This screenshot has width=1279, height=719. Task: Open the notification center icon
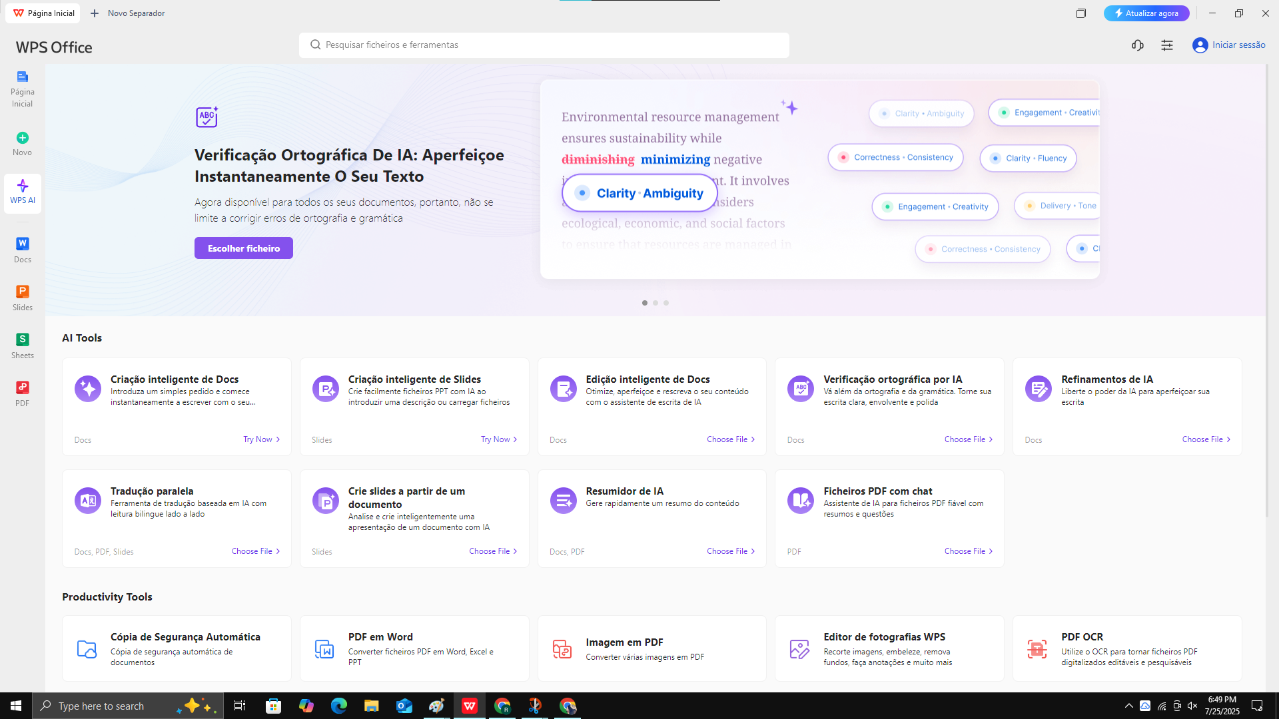pos(1257,706)
